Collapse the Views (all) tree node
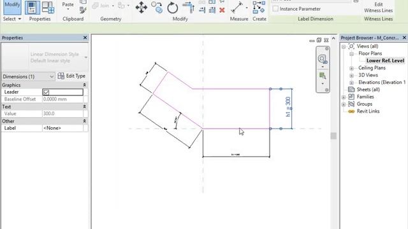This screenshot has width=408, height=229. pos(344,46)
